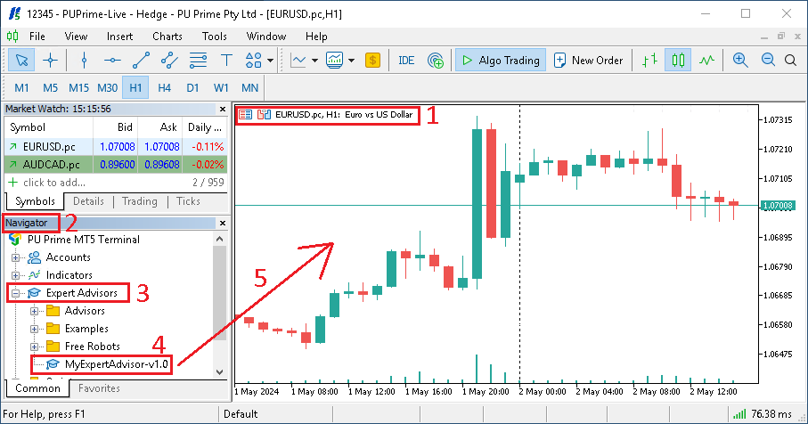The width and height of the screenshot is (808, 424).
Task: Open dropdown next to shapes tool
Action: click(270, 61)
